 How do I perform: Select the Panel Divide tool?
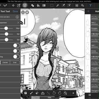coord(77,5)
